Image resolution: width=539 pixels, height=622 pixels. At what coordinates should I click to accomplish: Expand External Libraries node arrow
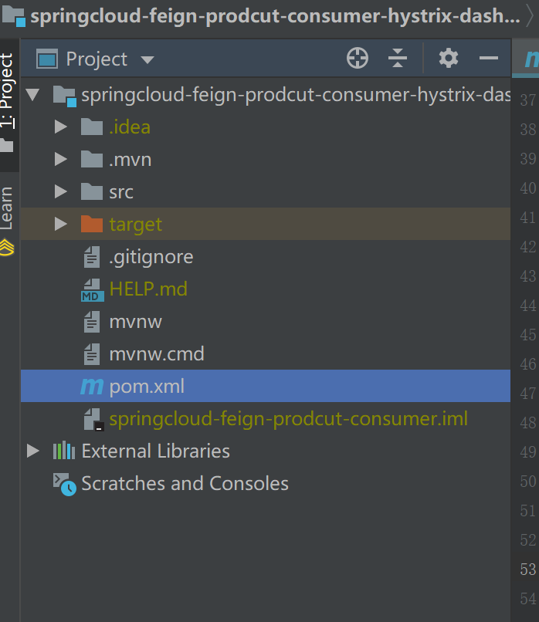coord(32,451)
